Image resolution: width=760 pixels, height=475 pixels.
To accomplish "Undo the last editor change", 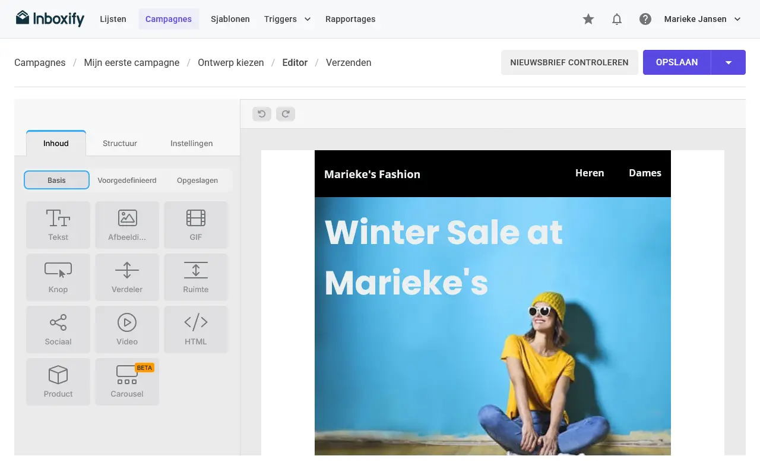I will tap(262, 114).
